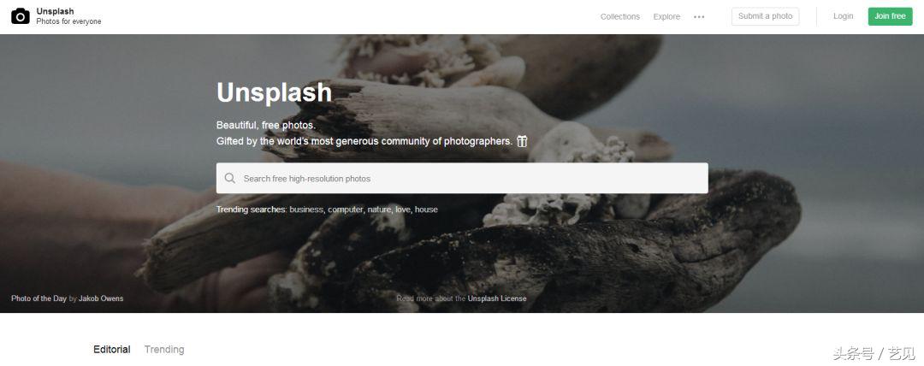This screenshot has width=924, height=366.
Task: Click the Submit a photo button
Action: (766, 16)
